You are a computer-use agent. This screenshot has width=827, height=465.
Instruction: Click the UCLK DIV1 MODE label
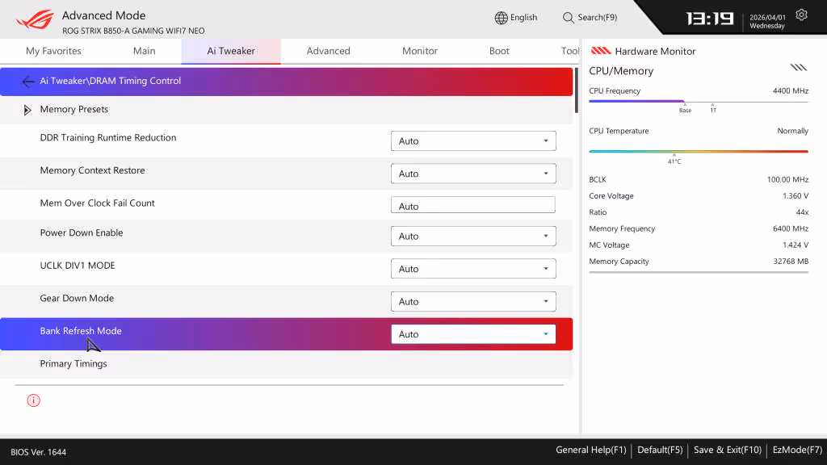pos(78,266)
